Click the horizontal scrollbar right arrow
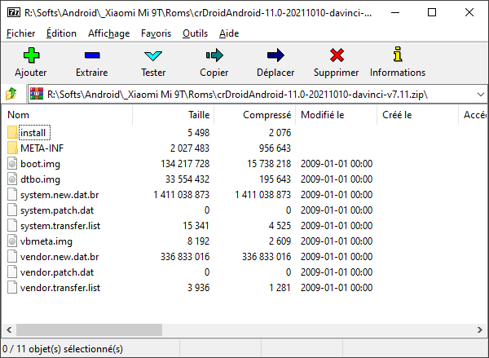Viewport: 489px width, 358px height. coord(480,330)
